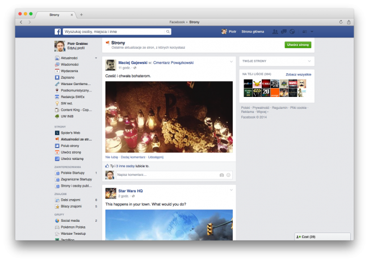Open friend requests icon in header

click(275, 32)
